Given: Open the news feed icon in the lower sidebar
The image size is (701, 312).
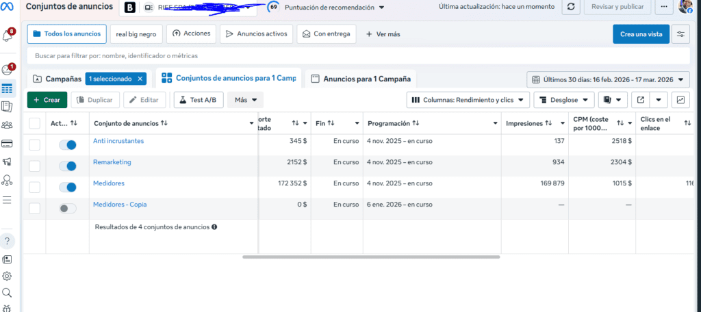Looking at the screenshot, I should (7, 260).
